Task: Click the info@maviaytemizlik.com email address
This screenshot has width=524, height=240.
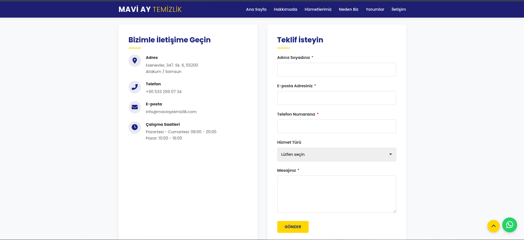Action: [x=171, y=112]
